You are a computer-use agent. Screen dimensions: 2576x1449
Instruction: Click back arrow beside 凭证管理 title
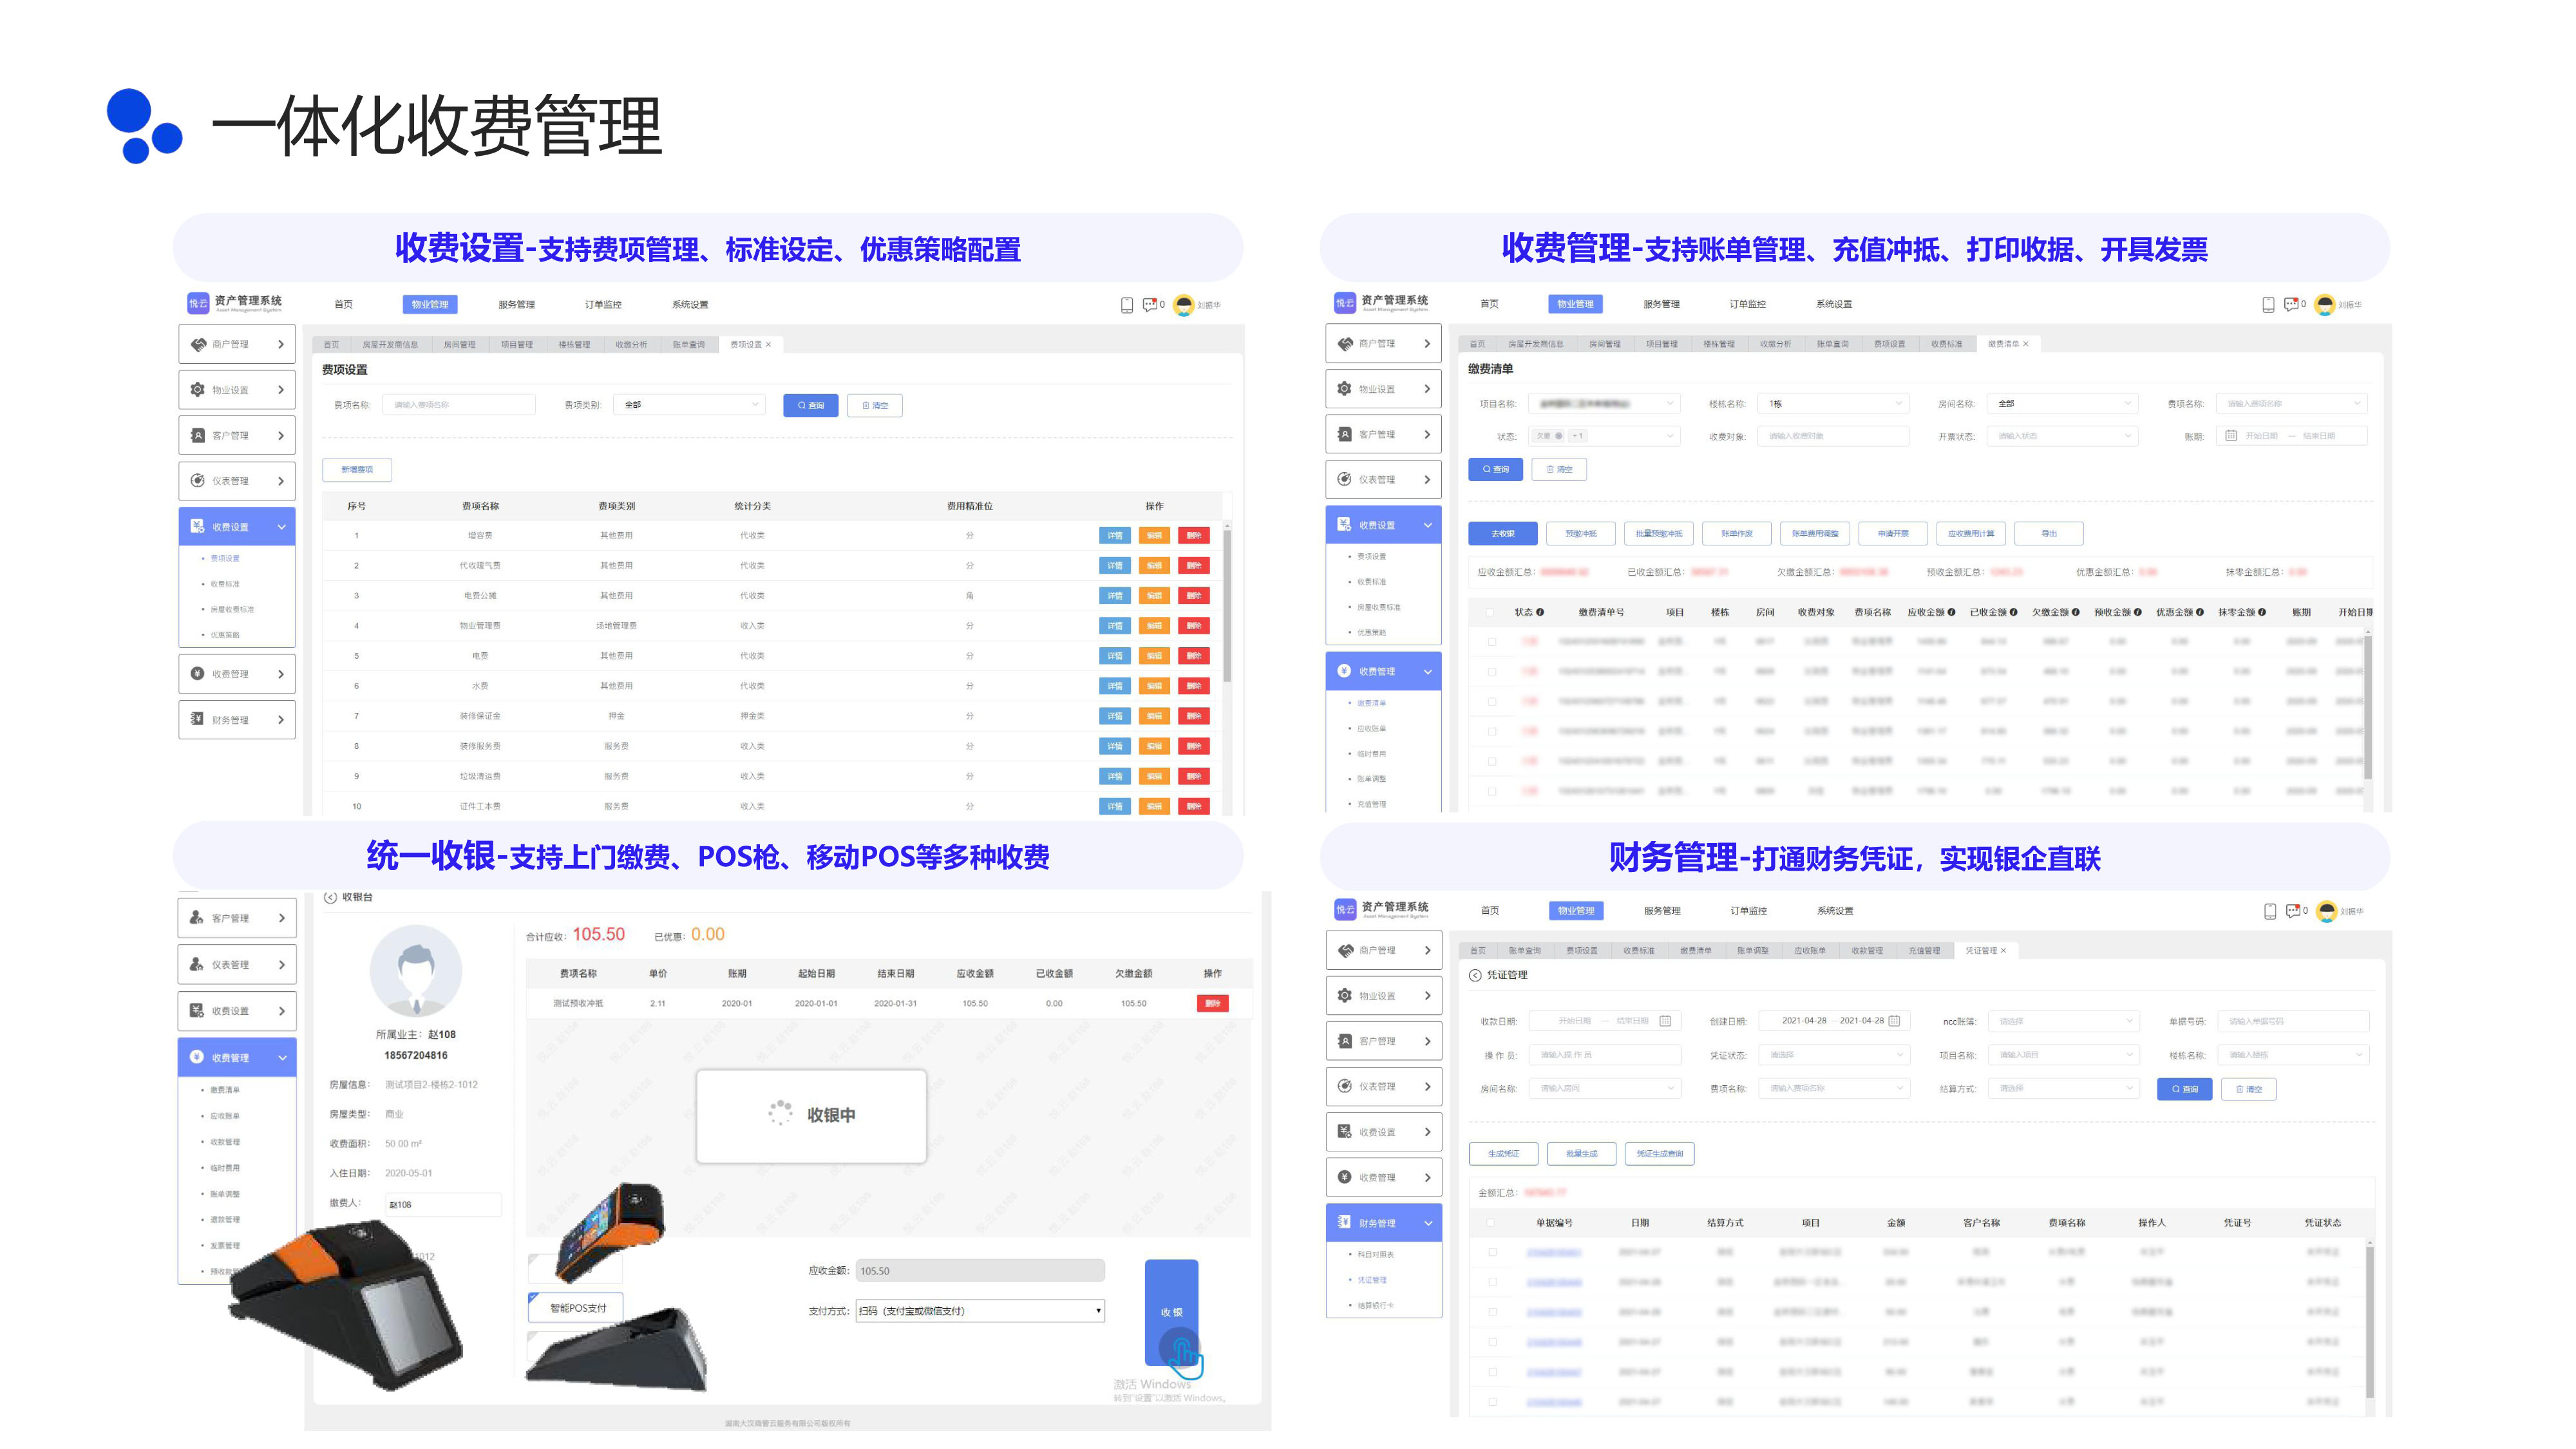(x=1475, y=975)
